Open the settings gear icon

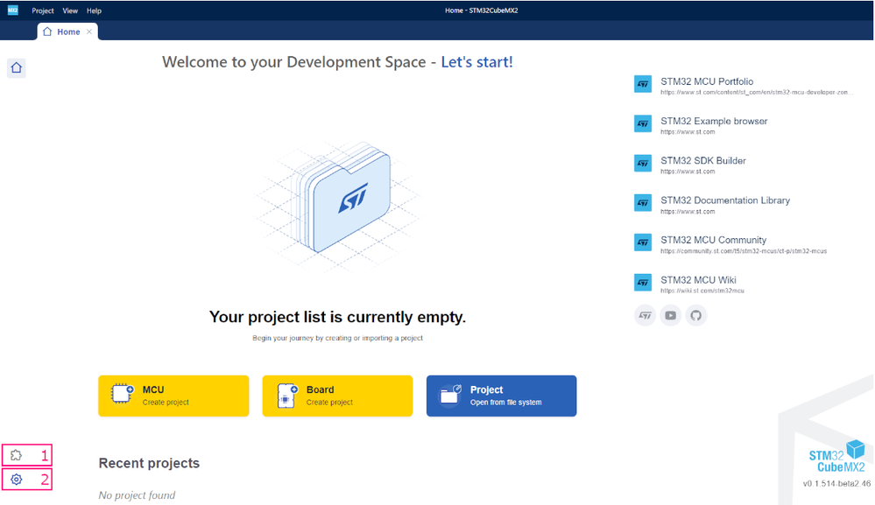pos(16,480)
